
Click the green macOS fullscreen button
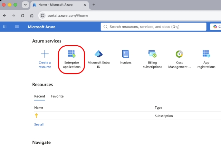pos(15,5)
